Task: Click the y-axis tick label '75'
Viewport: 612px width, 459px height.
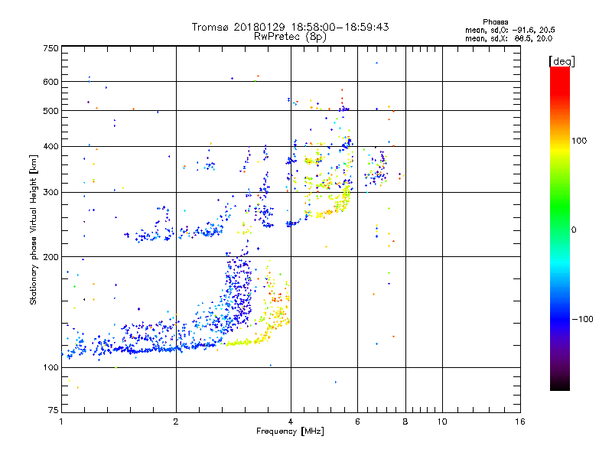Action: tap(54, 410)
